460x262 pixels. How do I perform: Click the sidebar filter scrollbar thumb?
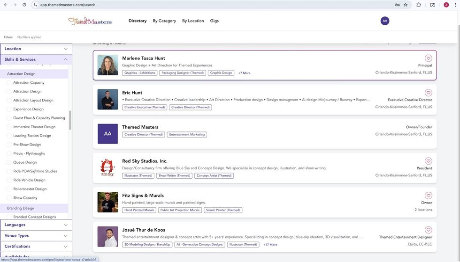[x=70, y=120]
